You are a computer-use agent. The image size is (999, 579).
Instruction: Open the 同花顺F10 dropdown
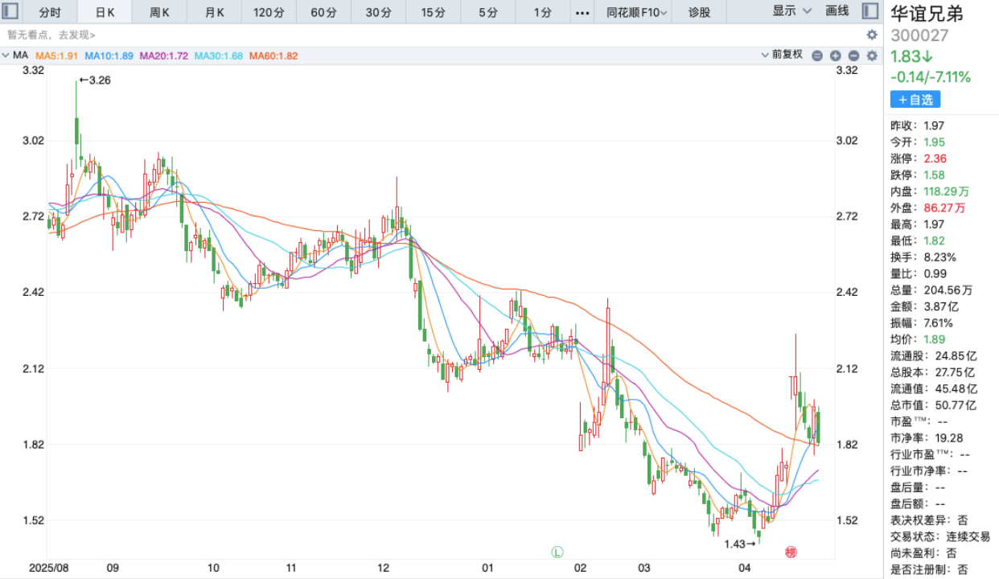coord(635,11)
